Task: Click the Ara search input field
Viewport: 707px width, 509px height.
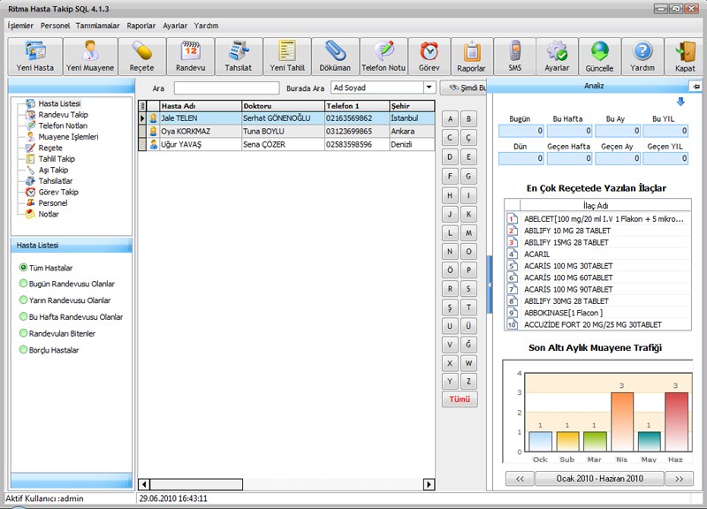Action: [x=225, y=87]
